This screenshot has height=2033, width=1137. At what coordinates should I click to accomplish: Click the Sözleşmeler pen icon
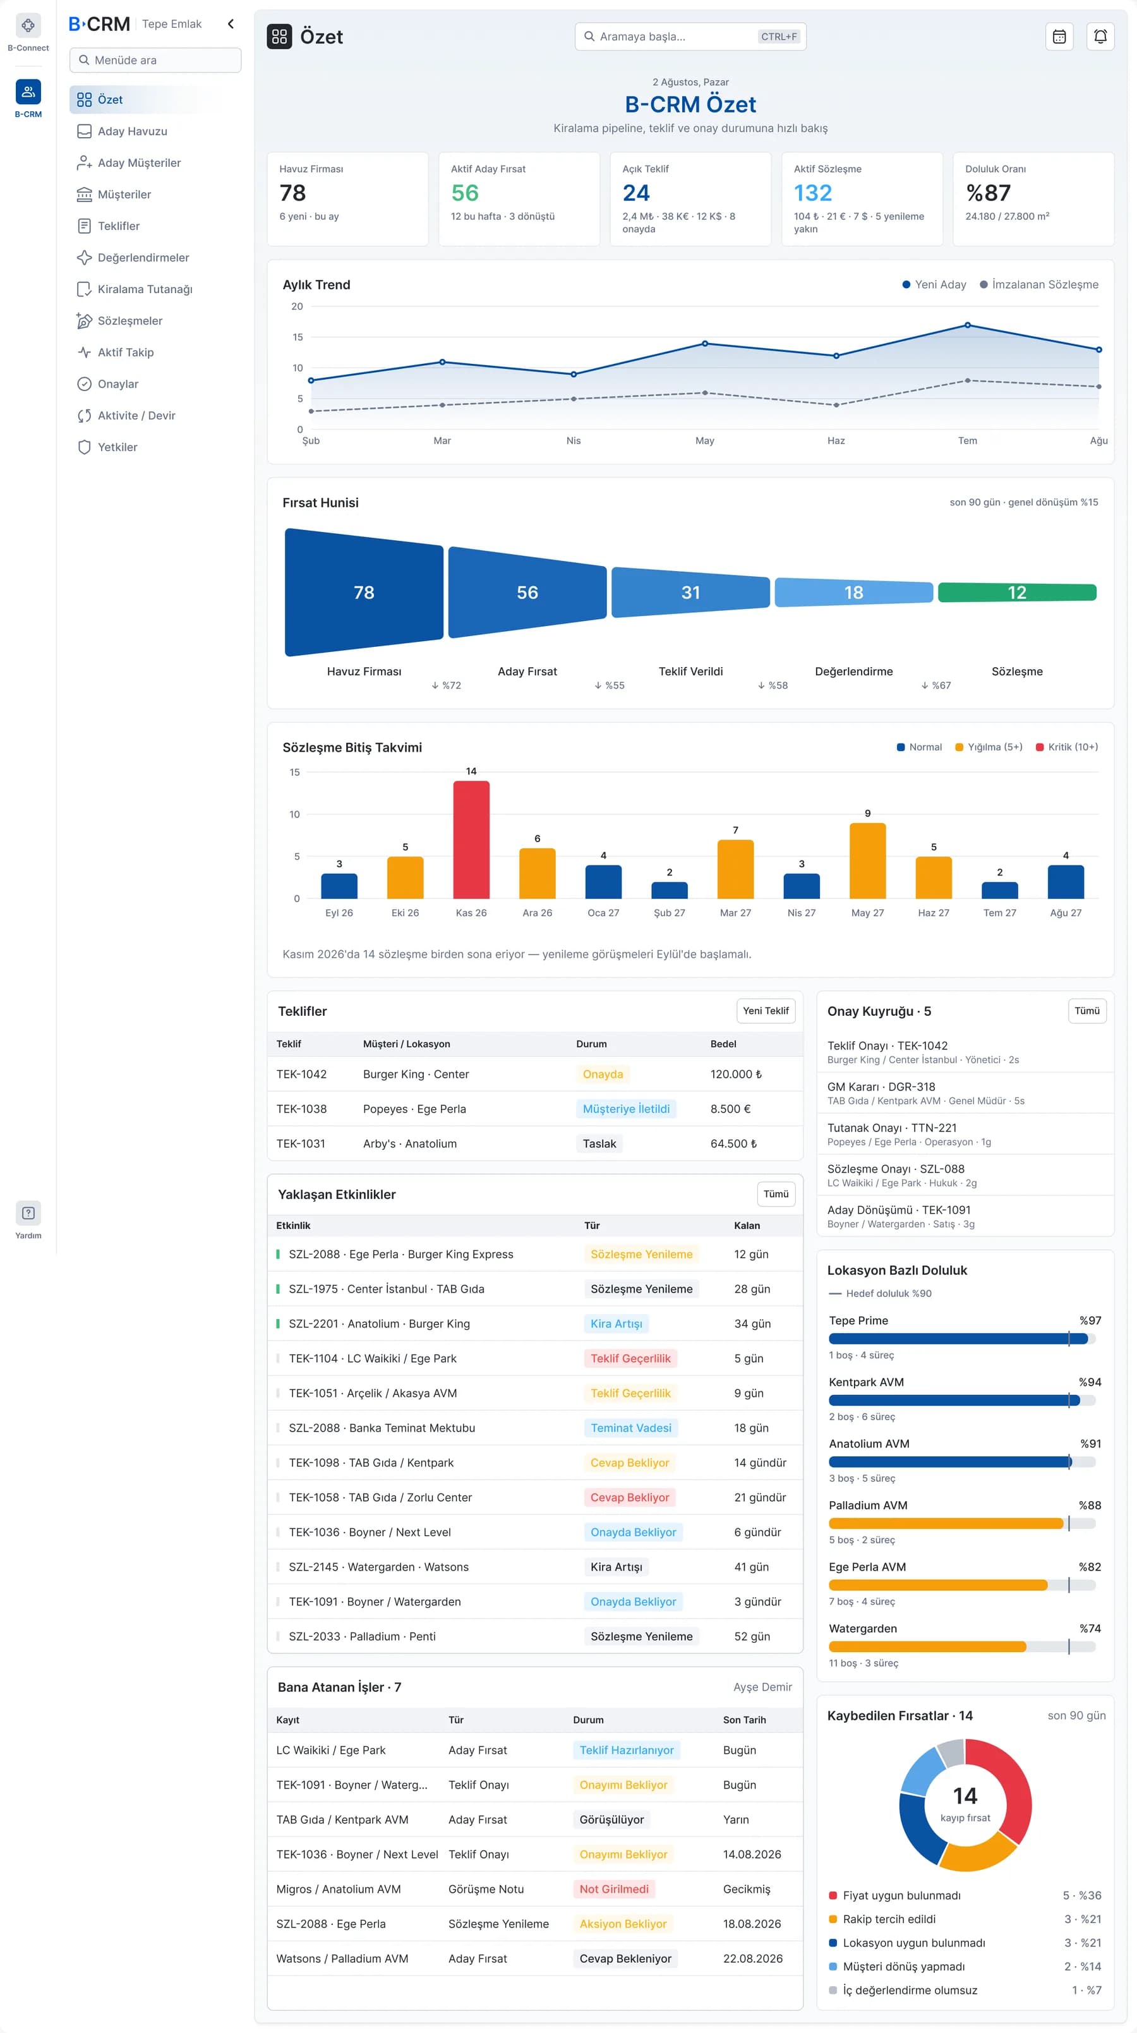point(85,320)
